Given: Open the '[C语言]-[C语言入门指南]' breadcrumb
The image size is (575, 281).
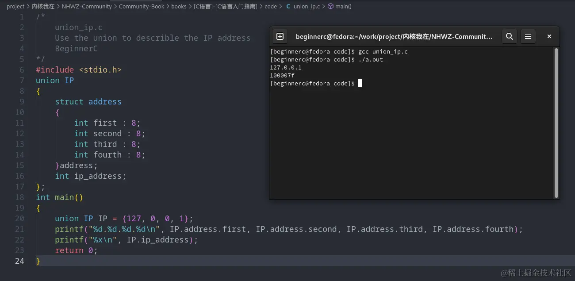Looking at the screenshot, I should point(225,7).
